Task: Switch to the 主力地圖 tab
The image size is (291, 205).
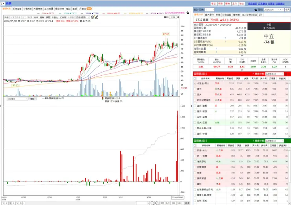Action: pos(49,9)
